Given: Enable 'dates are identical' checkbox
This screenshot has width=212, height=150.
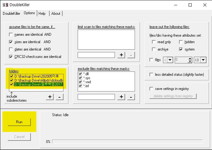Looking at the screenshot, I should 11,49.
